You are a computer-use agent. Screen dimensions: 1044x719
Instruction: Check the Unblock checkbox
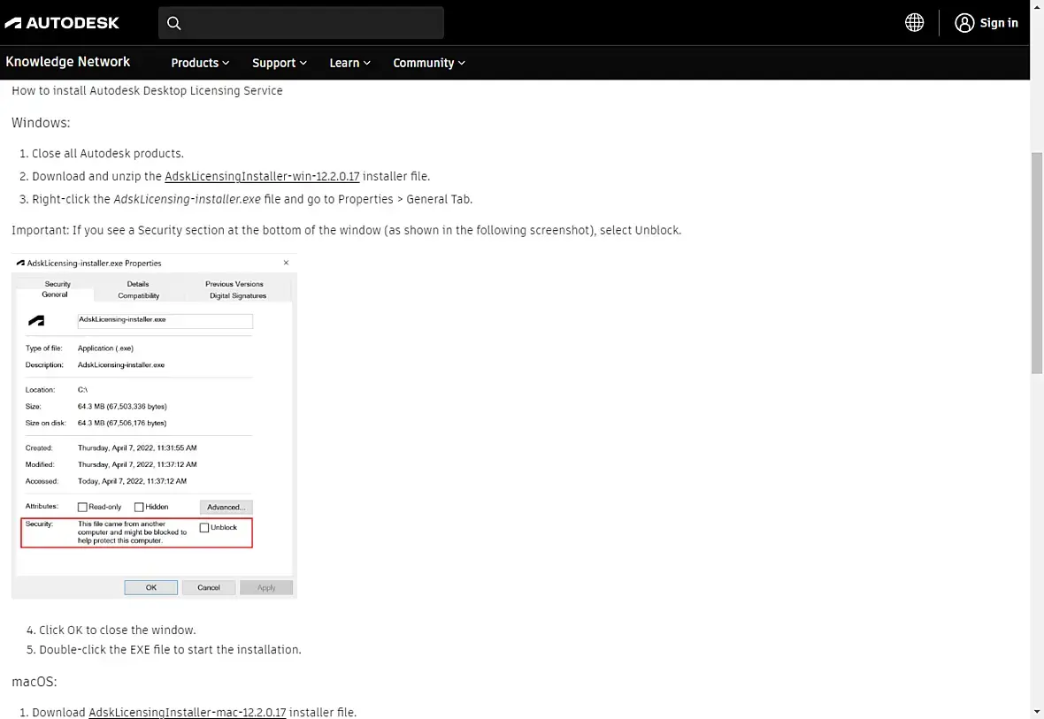pyautogui.click(x=204, y=528)
